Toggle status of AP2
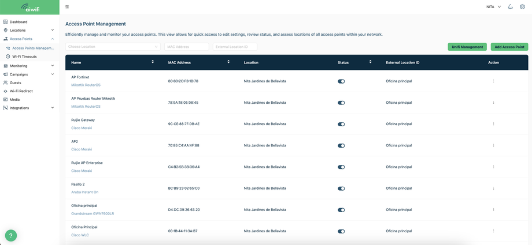Screen dimensions: 532x245 [x=341, y=145]
